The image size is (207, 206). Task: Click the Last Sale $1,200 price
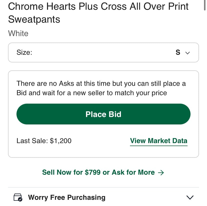point(44,141)
